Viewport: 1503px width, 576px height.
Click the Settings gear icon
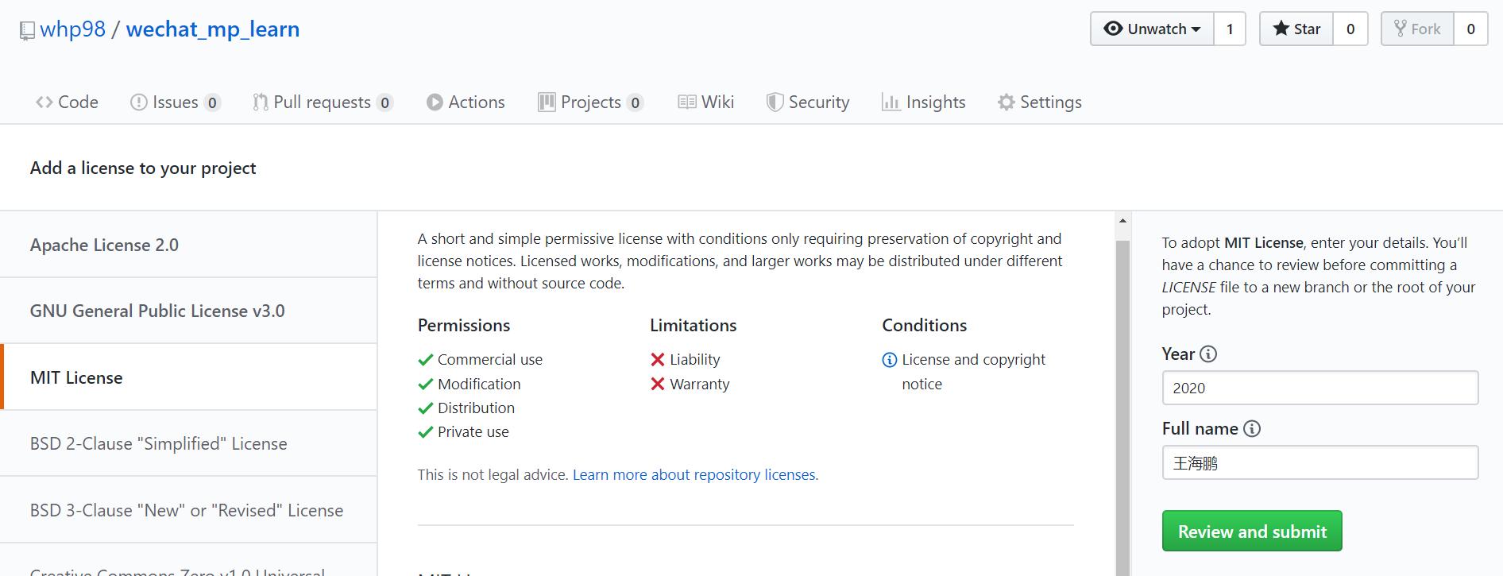coord(1007,102)
